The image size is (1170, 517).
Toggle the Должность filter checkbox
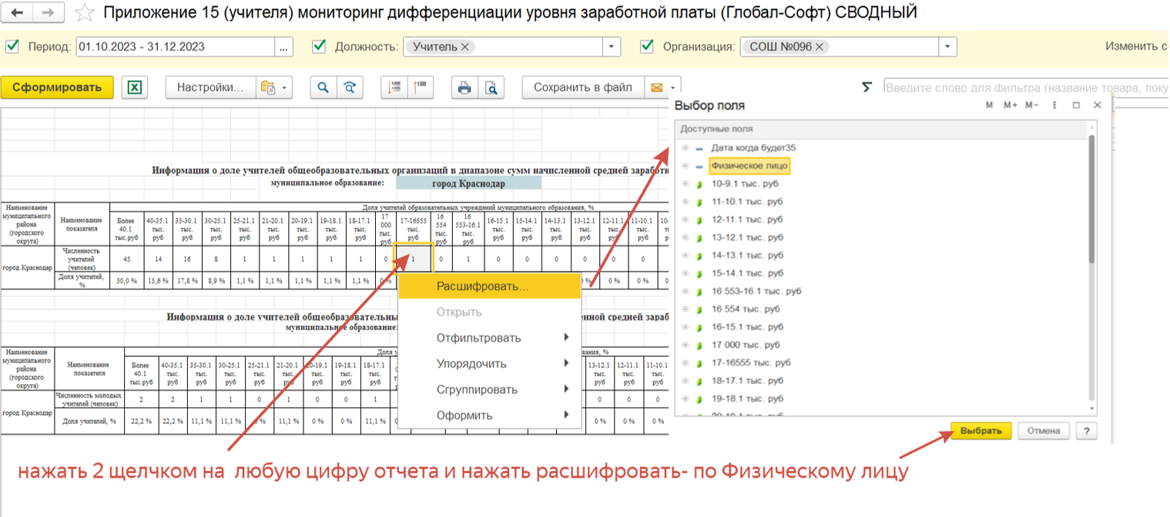pos(319,46)
